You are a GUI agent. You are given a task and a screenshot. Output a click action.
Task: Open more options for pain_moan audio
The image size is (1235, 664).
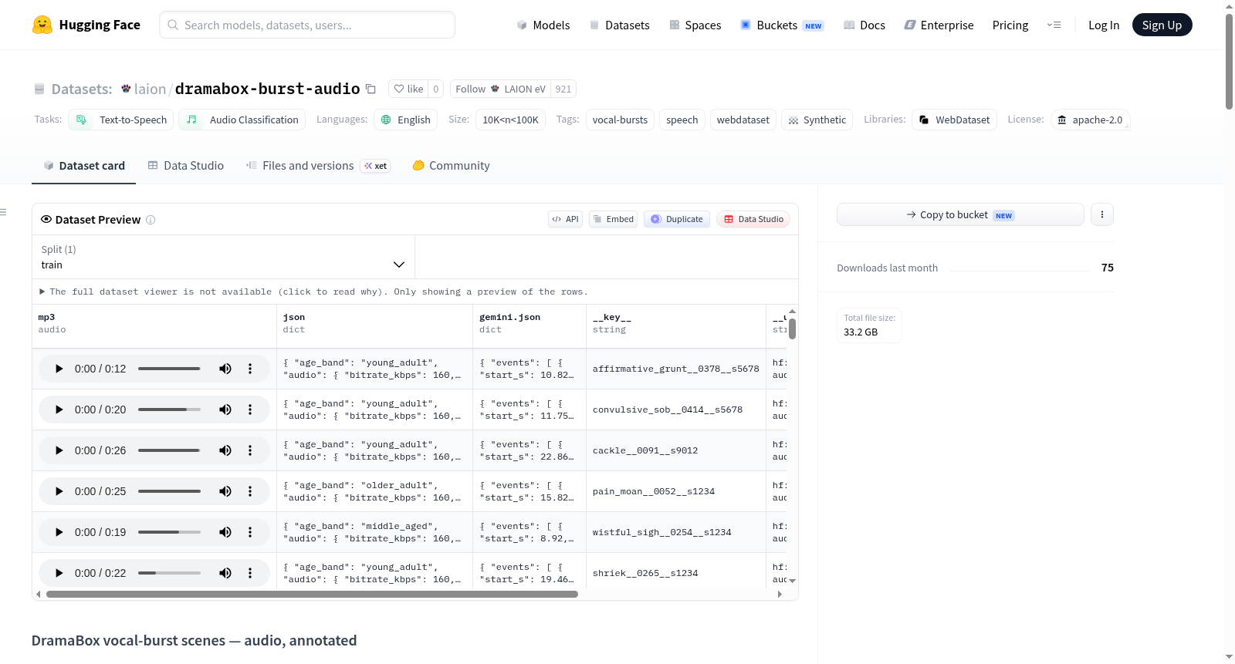pos(250,491)
